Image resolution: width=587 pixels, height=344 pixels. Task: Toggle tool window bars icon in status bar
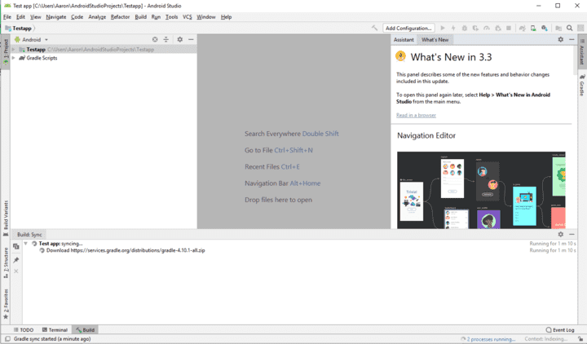[7, 339]
